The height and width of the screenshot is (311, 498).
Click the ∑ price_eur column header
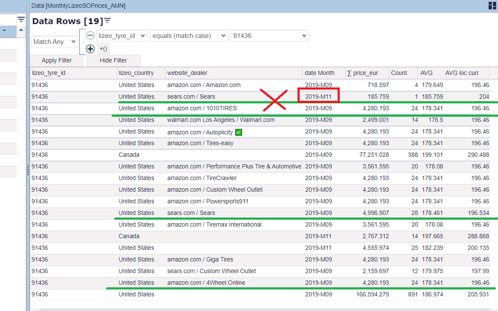(x=362, y=73)
